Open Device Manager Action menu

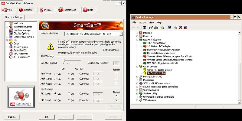point(142,22)
